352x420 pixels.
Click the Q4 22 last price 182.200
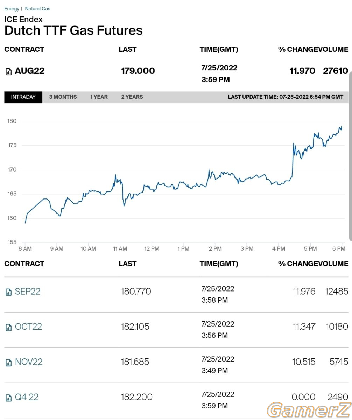[136, 397]
